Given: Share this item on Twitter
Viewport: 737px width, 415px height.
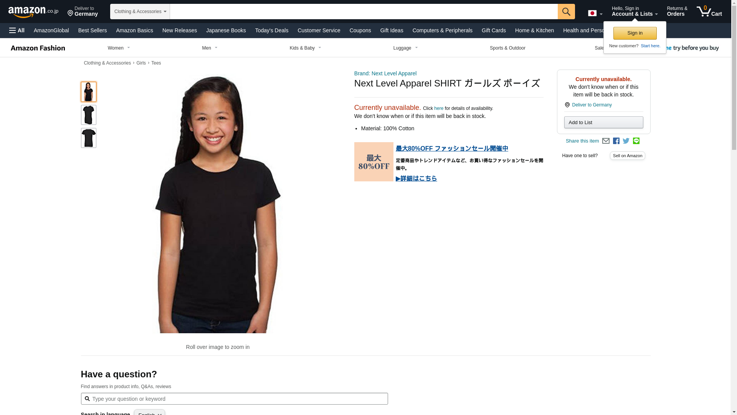Looking at the screenshot, I should coord(626,141).
